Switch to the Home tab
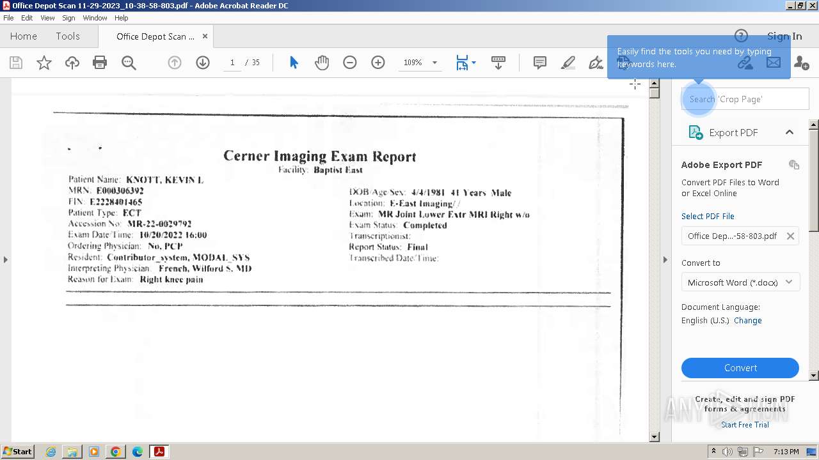The height and width of the screenshot is (460, 819). click(24, 36)
